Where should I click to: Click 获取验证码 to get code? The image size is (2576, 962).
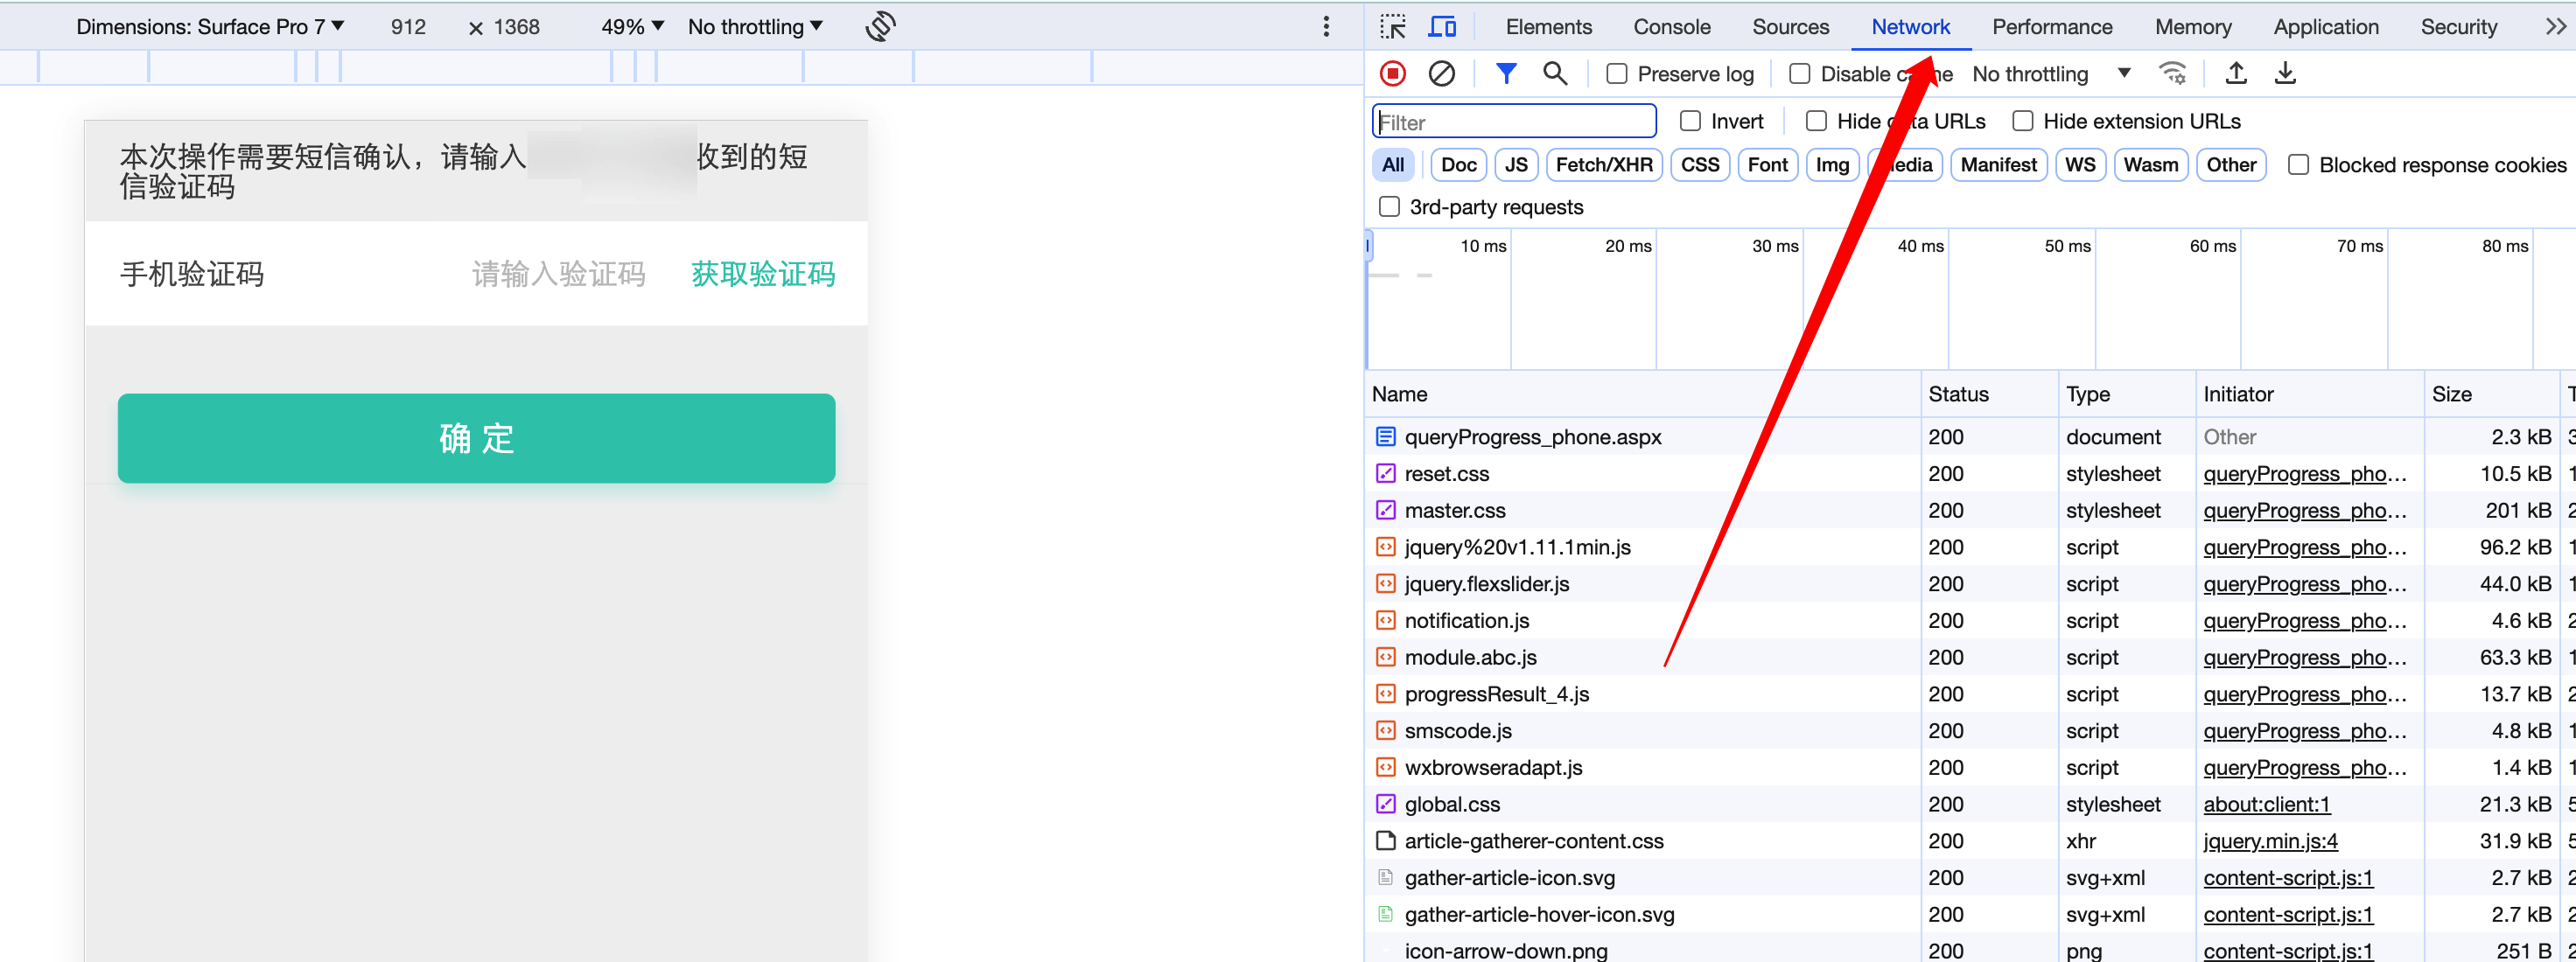pos(763,274)
